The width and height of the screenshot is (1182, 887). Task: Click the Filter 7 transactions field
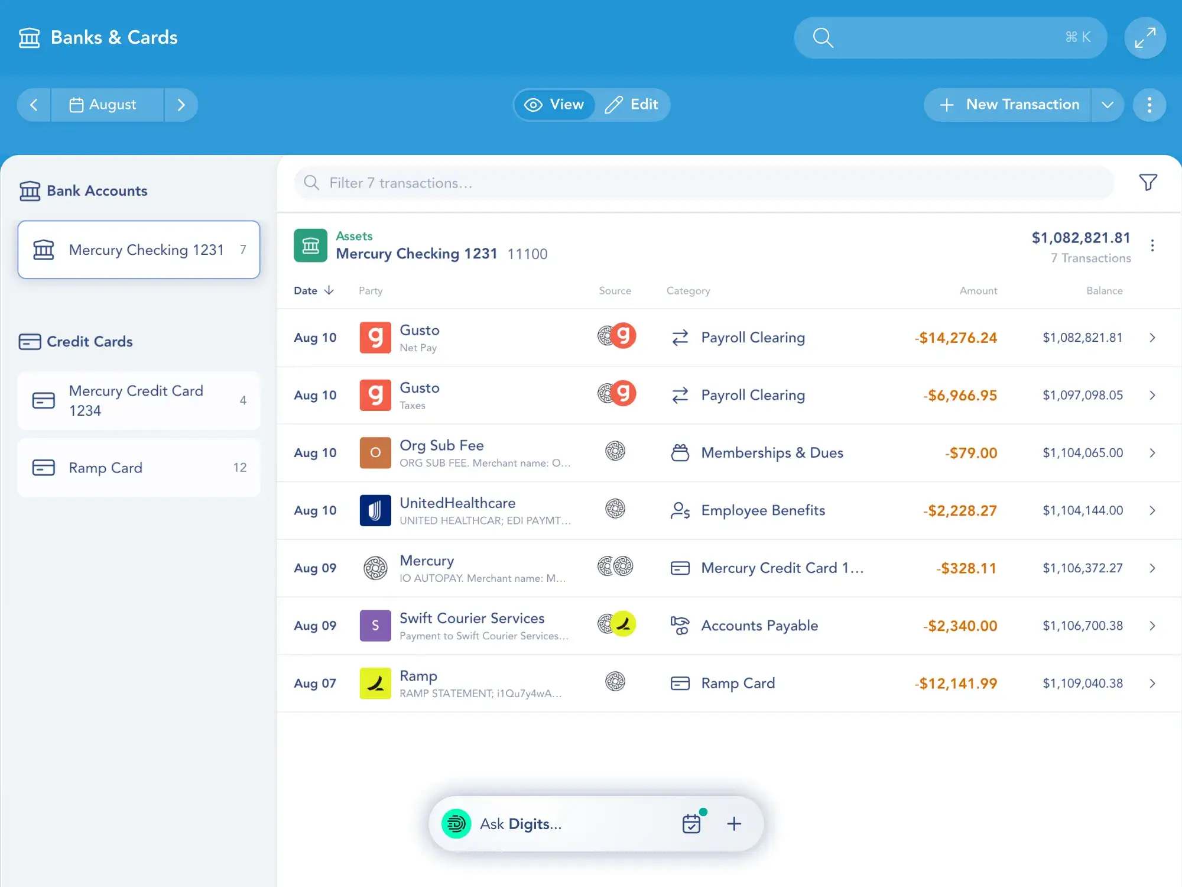703,183
